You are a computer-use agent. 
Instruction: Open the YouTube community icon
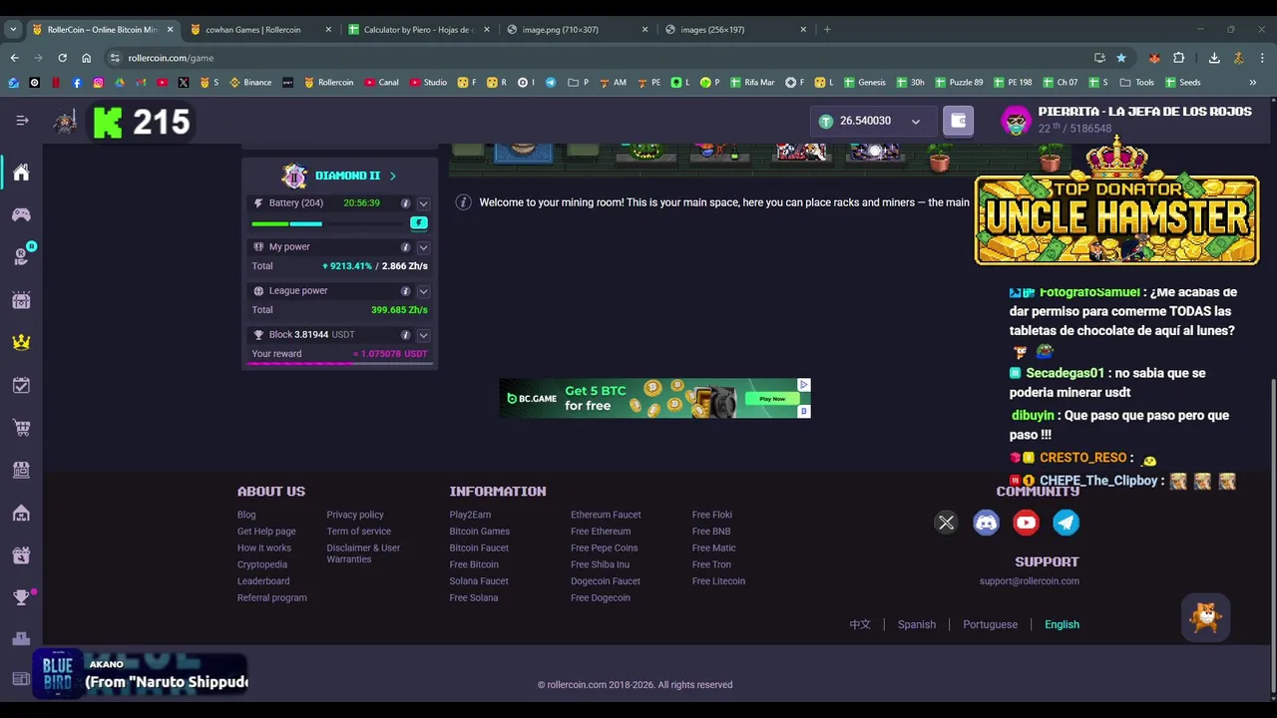[x=1026, y=523]
